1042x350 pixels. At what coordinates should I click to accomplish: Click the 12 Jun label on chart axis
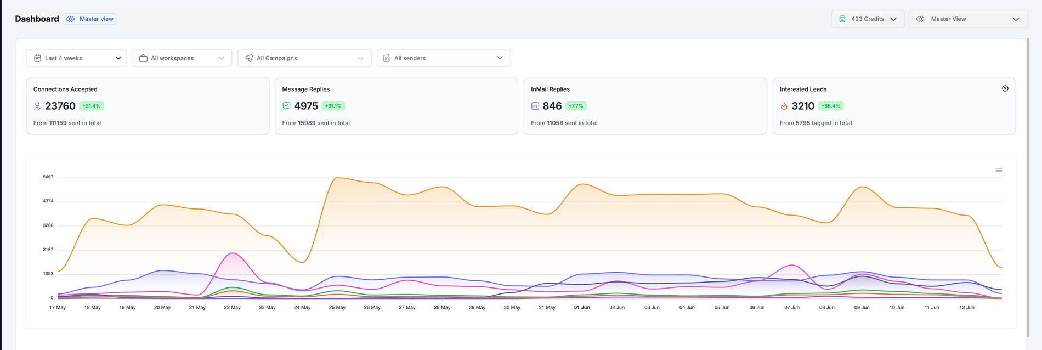pyautogui.click(x=967, y=308)
